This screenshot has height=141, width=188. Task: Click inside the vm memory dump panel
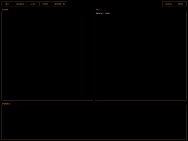click(x=141, y=56)
